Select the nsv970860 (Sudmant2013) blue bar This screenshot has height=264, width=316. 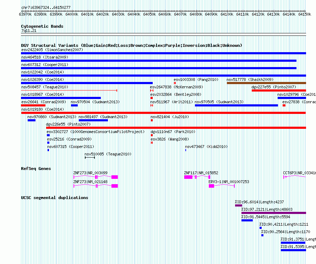pyautogui.click(x=32, y=120)
